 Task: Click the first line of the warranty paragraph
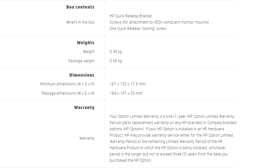(172, 116)
